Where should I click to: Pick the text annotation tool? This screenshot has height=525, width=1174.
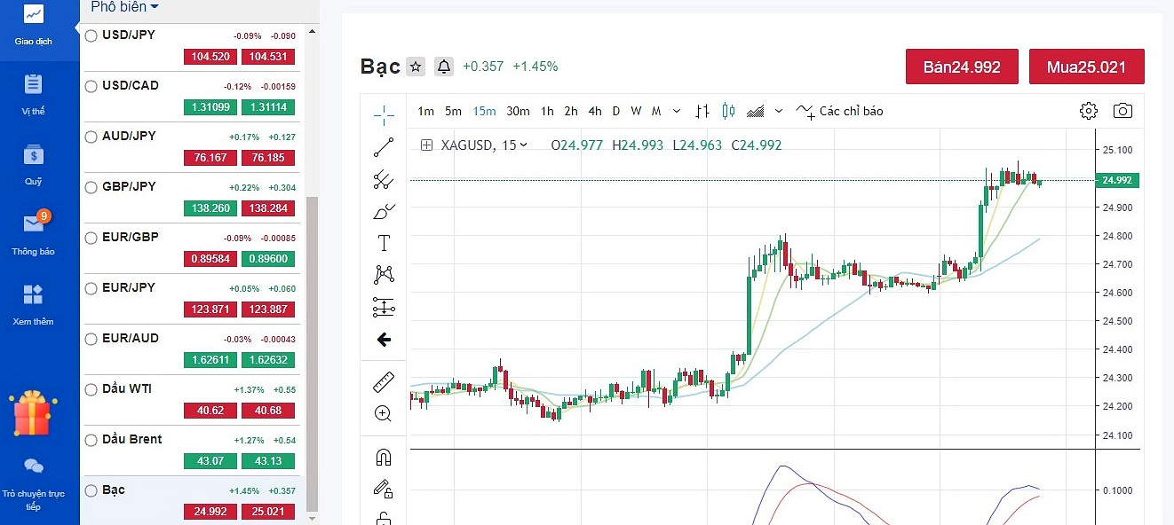coord(384,243)
